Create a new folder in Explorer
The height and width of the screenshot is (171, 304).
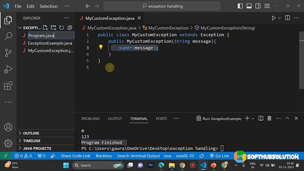(x=53, y=28)
